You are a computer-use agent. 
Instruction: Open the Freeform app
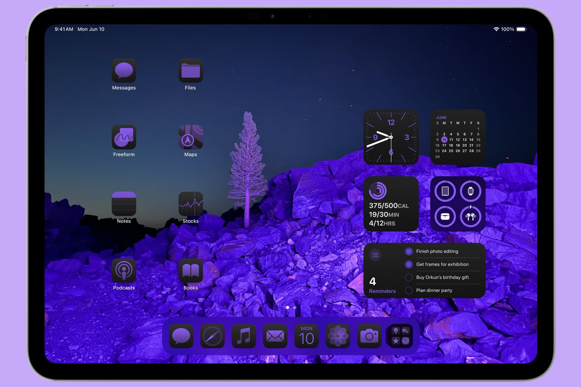click(x=124, y=137)
